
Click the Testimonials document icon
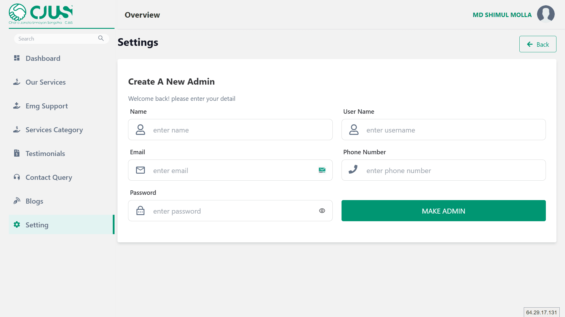coord(17,153)
